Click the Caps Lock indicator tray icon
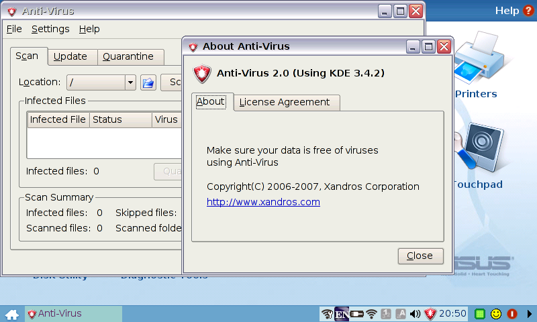This screenshot has width=537, height=322. pyautogui.click(x=401, y=314)
